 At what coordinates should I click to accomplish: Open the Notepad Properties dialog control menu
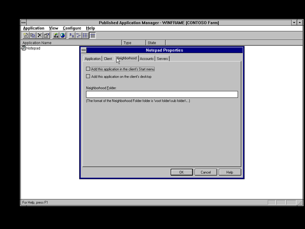(84, 50)
